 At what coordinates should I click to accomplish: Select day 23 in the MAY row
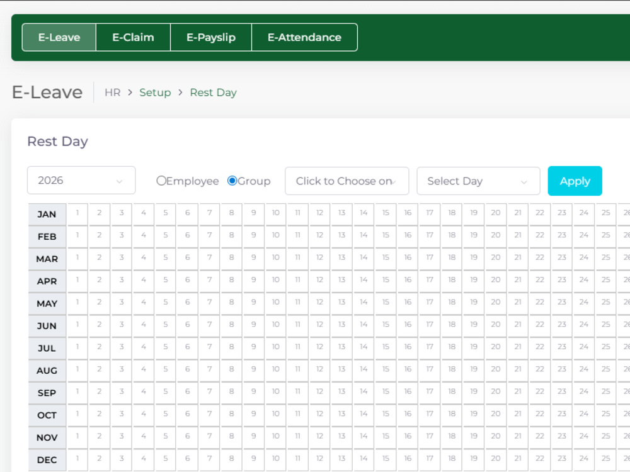562,303
